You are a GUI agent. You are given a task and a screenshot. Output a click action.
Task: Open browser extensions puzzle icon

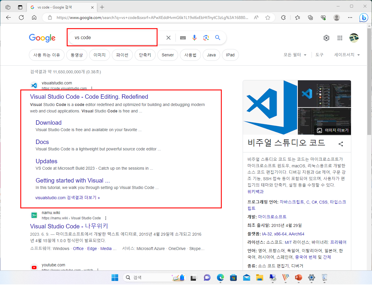click(283, 18)
